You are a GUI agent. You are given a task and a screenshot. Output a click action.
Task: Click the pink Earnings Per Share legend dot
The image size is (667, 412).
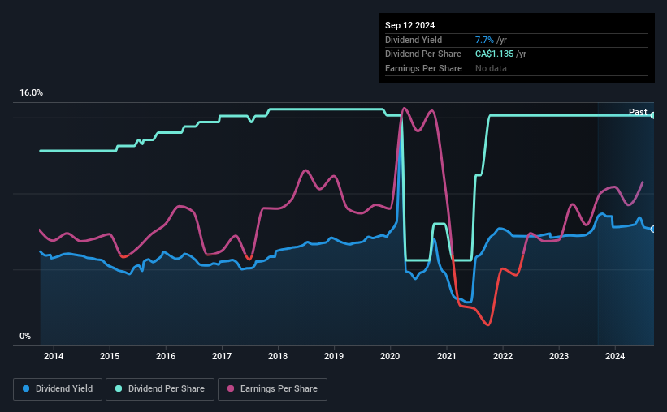coord(231,388)
